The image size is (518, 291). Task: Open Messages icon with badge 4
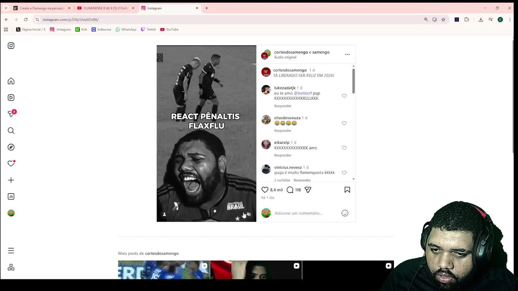point(11,114)
